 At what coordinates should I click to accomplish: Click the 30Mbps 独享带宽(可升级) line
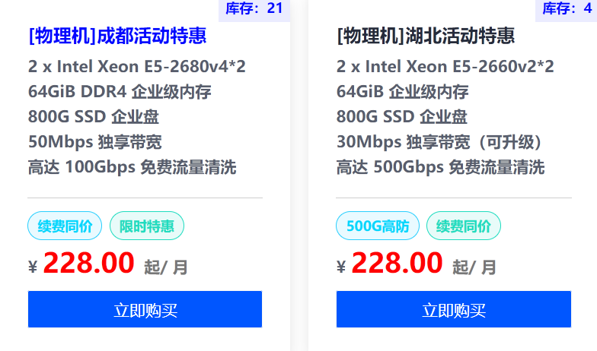439,142
